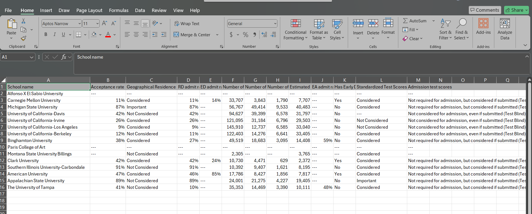Image resolution: width=532 pixels, height=214 pixels.
Task: Click Decrease Decimal icon
Action: [x=274, y=35]
